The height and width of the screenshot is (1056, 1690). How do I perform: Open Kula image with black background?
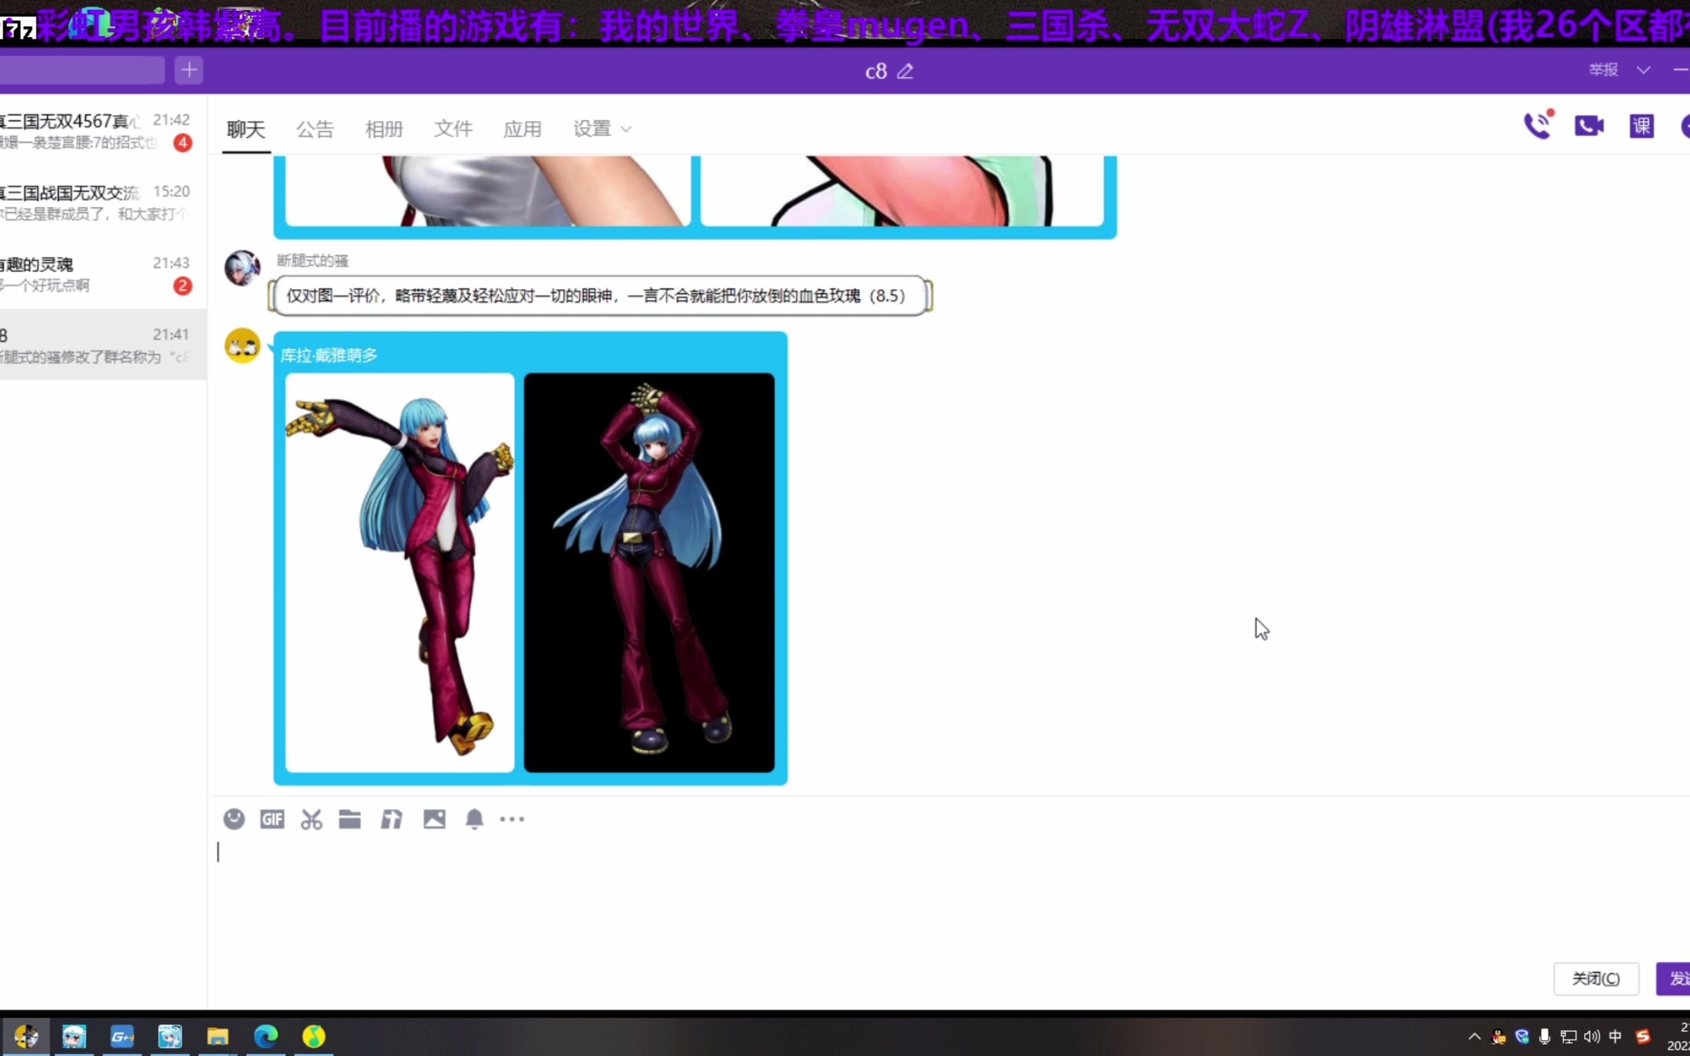pyautogui.click(x=649, y=572)
